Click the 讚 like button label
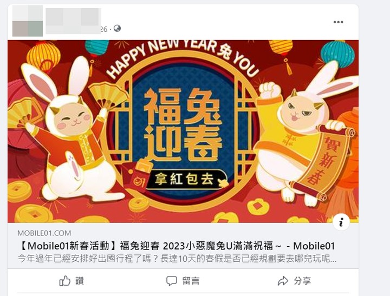The height and width of the screenshot is (296, 390). 80,281
